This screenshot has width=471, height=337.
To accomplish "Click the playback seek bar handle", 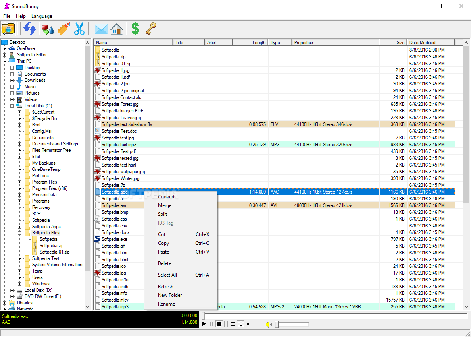I will [x=204, y=316].
